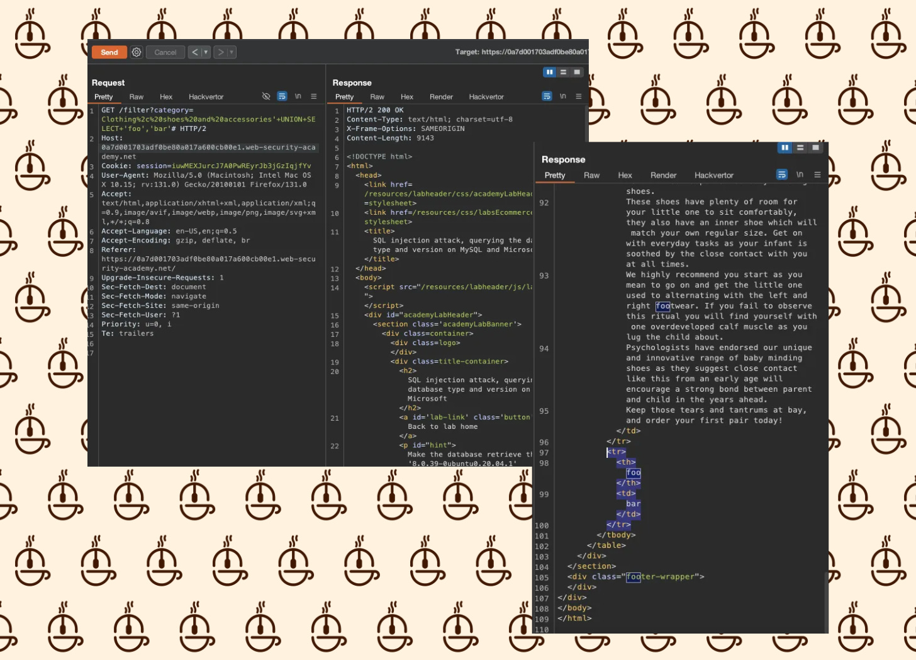Open Hackvertor tab in left Response pane

[486, 97]
